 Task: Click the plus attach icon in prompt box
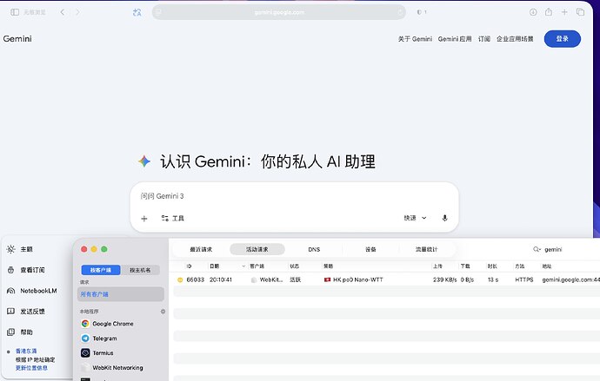[144, 219]
